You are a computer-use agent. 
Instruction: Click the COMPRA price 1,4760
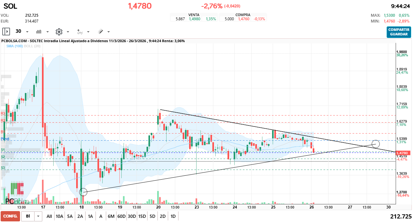click(244, 19)
